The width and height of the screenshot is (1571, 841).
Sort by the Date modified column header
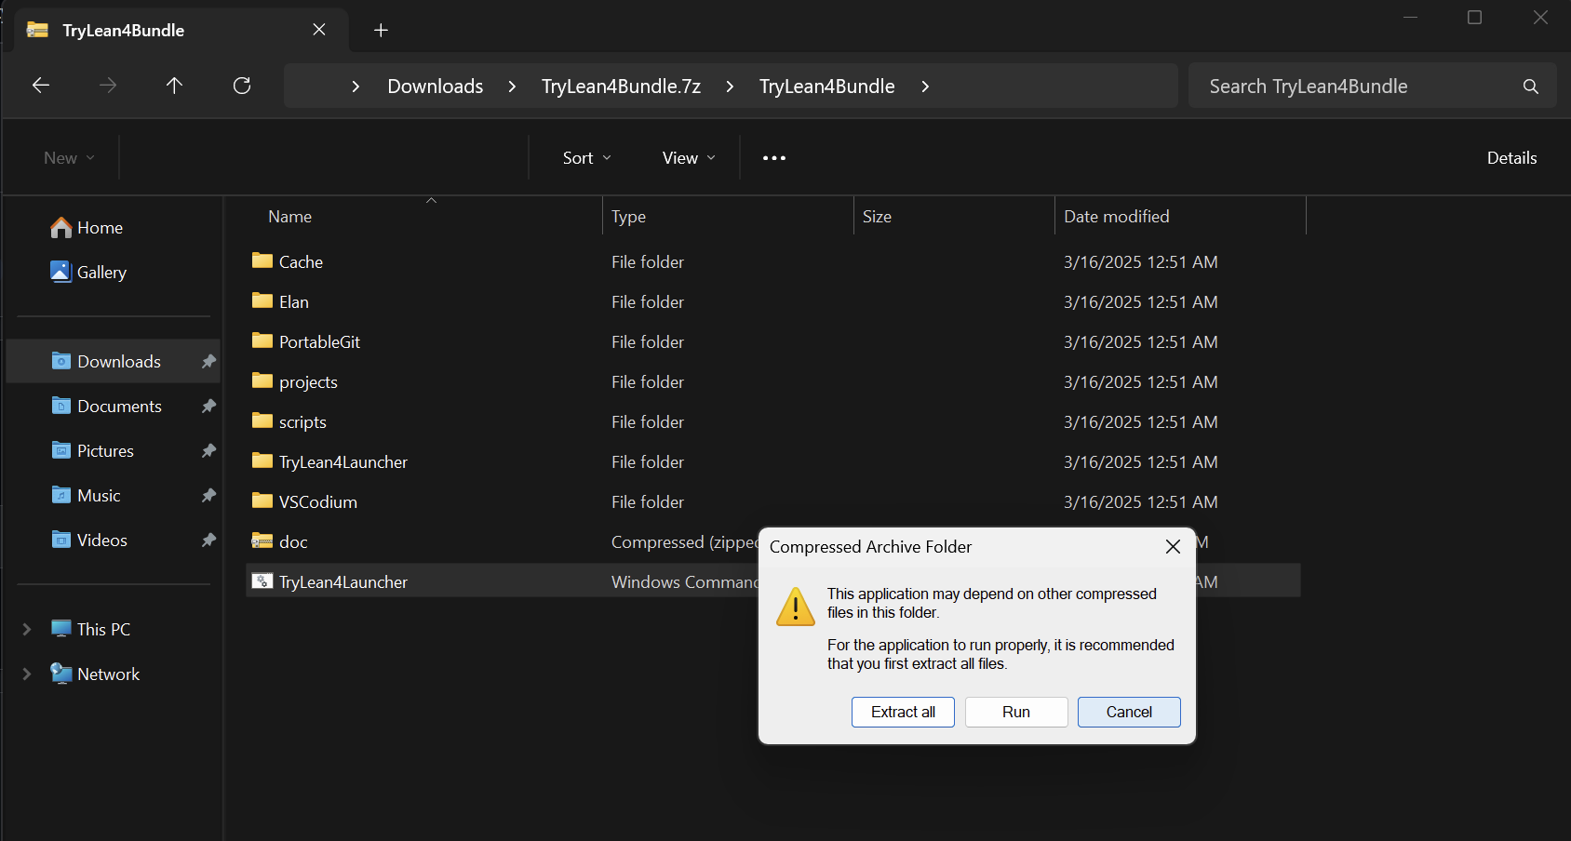(1117, 217)
